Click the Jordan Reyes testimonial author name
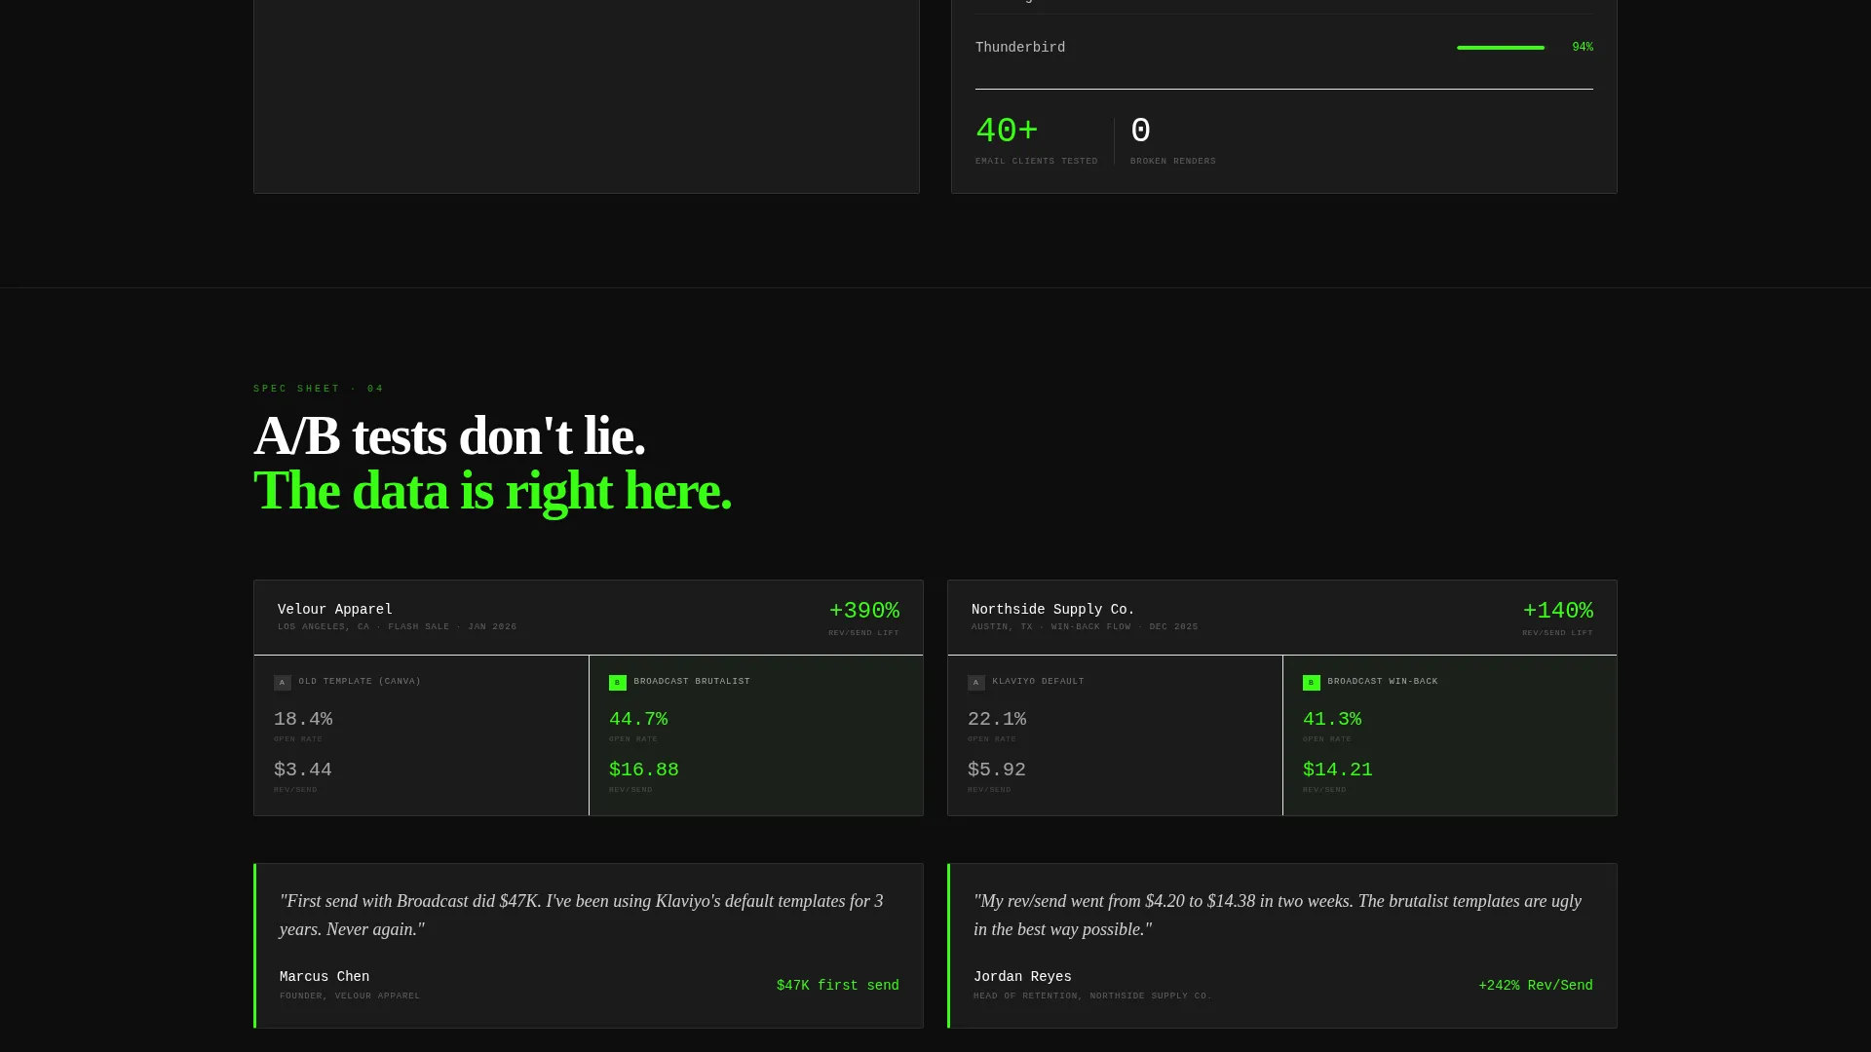The width and height of the screenshot is (1871, 1052). tap(1022, 977)
